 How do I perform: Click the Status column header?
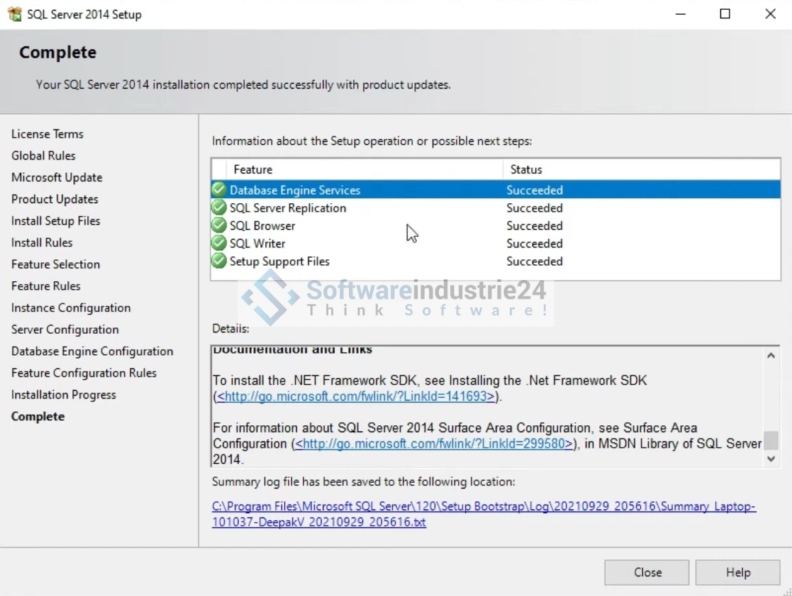pyautogui.click(x=526, y=169)
